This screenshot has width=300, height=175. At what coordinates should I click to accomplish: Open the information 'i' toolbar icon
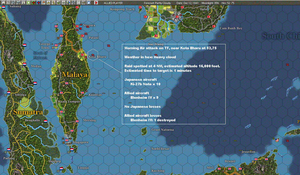pyautogui.click(x=23, y=3)
